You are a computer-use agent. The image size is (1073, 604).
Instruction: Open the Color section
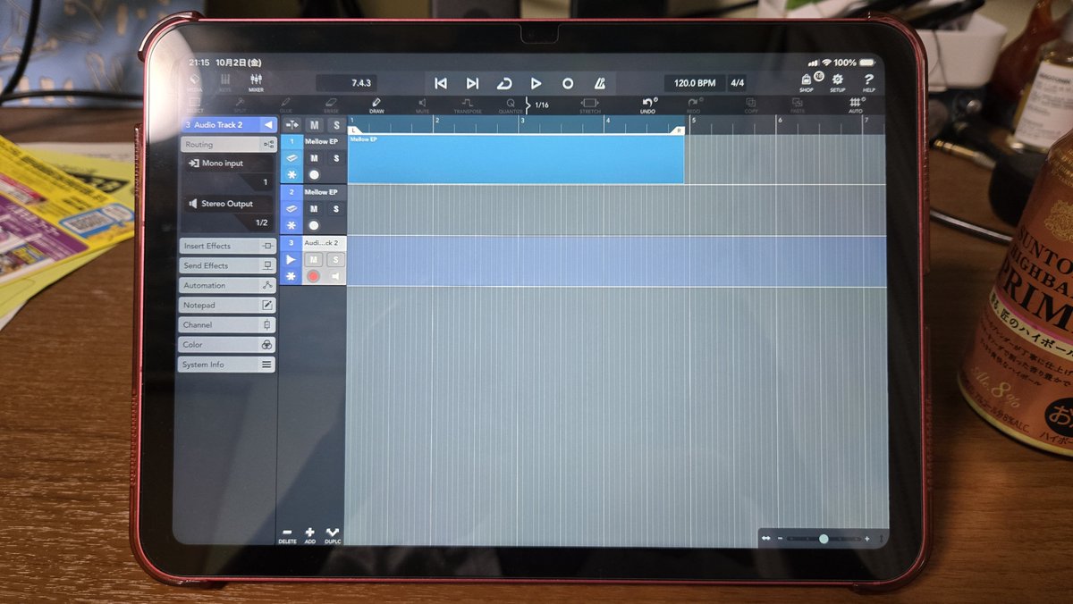tap(227, 345)
